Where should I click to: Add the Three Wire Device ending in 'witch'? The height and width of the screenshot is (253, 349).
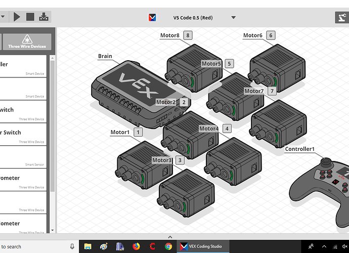(x=23, y=112)
